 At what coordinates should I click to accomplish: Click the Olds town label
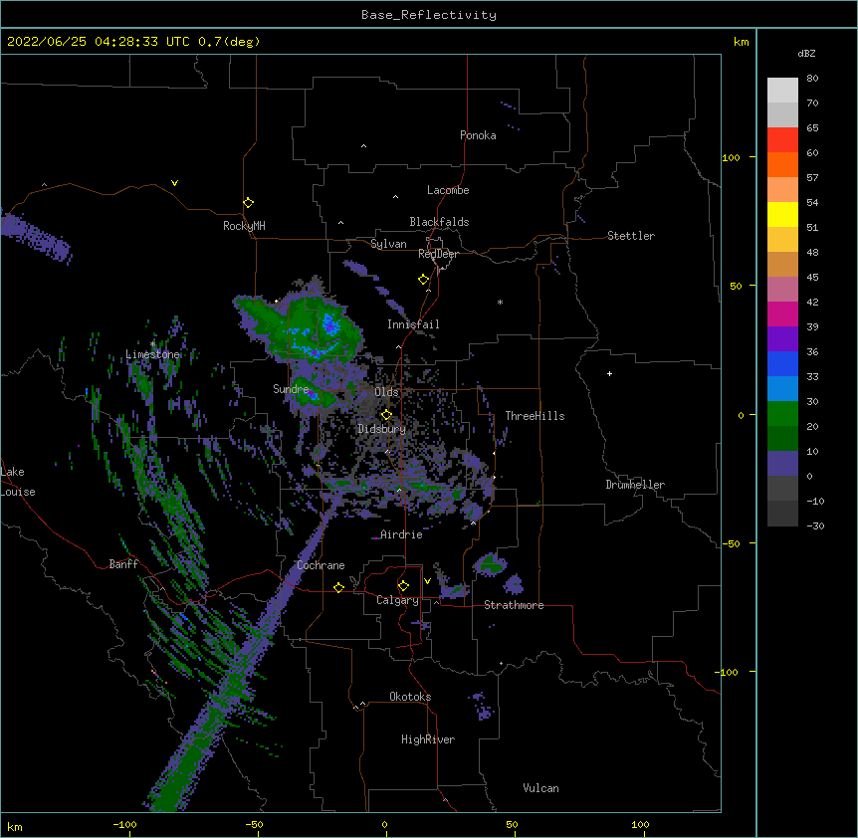(x=386, y=392)
